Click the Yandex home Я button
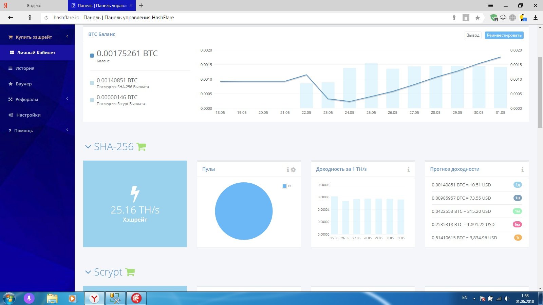The height and width of the screenshot is (305, 543). [30, 18]
